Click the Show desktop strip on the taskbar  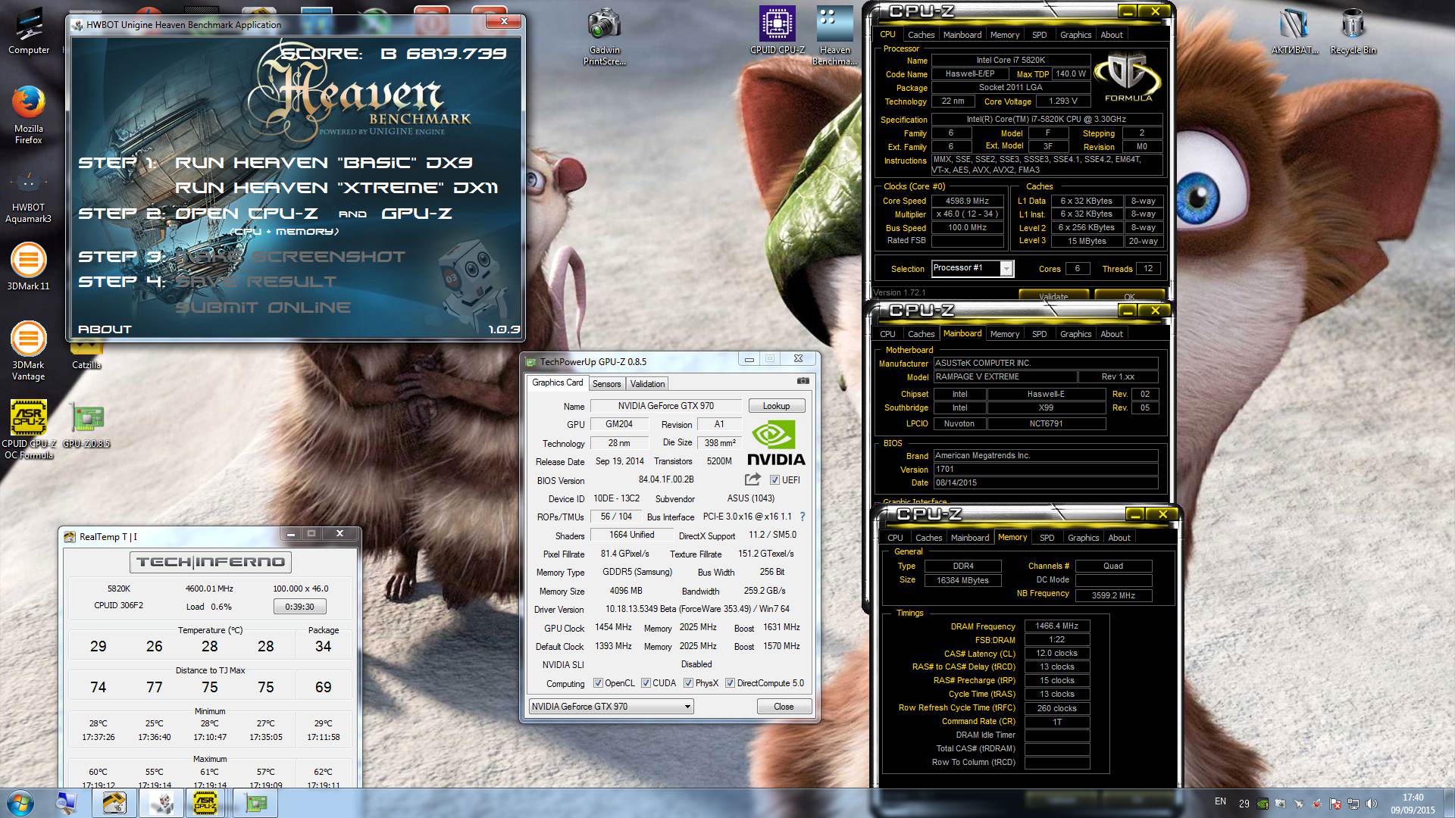pos(1449,803)
